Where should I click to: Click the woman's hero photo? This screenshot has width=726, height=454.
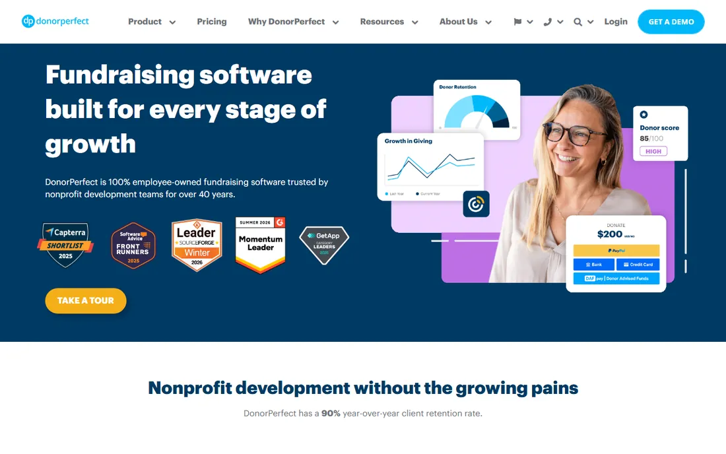pos(574,185)
